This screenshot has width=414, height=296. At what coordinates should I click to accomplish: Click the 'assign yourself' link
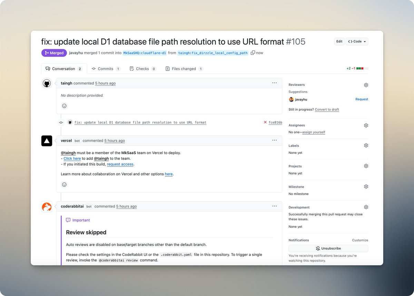coord(314,132)
